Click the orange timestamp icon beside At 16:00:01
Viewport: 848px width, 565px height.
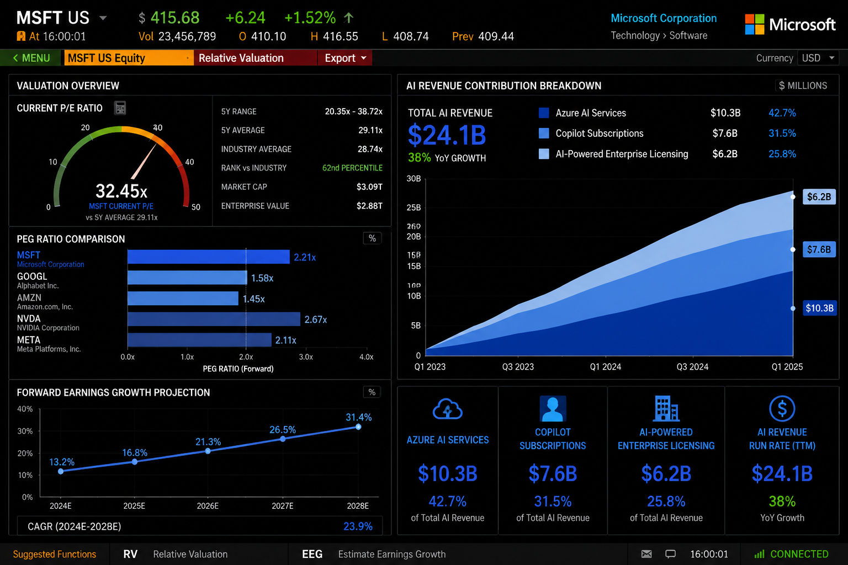21,36
